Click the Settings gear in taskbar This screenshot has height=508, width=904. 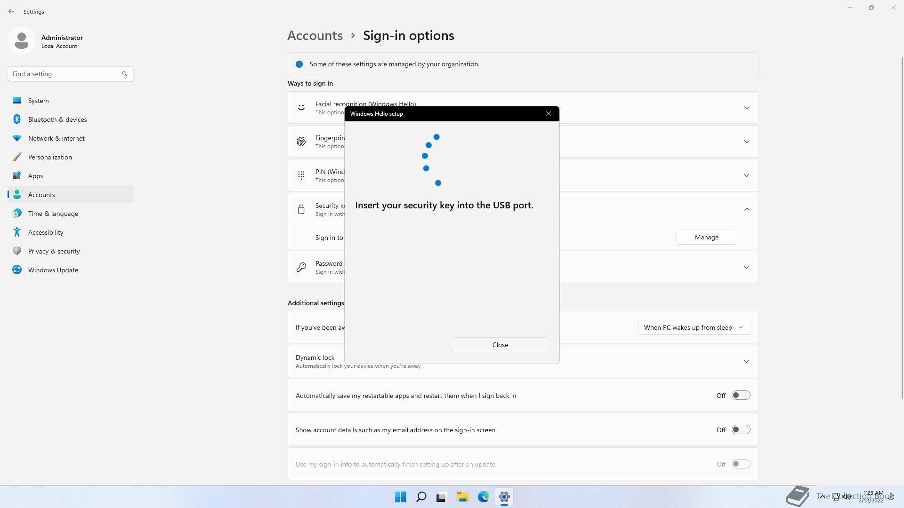504,497
